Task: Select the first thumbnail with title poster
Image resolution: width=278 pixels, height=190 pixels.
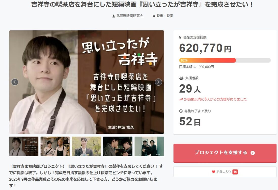Action: (24, 146)
